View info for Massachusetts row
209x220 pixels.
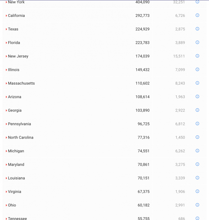tap(197, 83)
